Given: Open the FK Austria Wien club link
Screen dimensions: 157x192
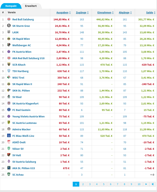Looking at the screenshot, I should pyautogui.click(x=23, y=52).
